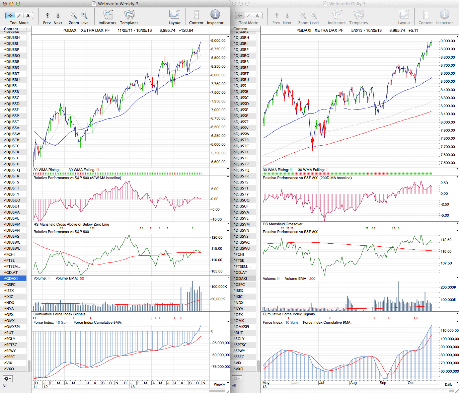Open Layout in Weekly window toolbar
The height and width of the screenshot is (393, 459).
click(174, 15)
